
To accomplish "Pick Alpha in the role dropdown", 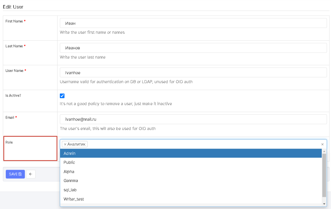I will coord(191,172).
